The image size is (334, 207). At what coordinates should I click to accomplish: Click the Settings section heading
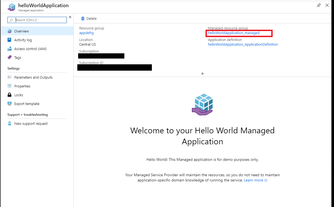click(13, 68)
